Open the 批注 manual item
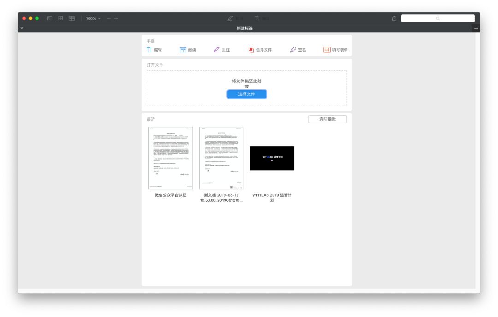Viewport: 498px width, 317px height. [x=222, y=50]
